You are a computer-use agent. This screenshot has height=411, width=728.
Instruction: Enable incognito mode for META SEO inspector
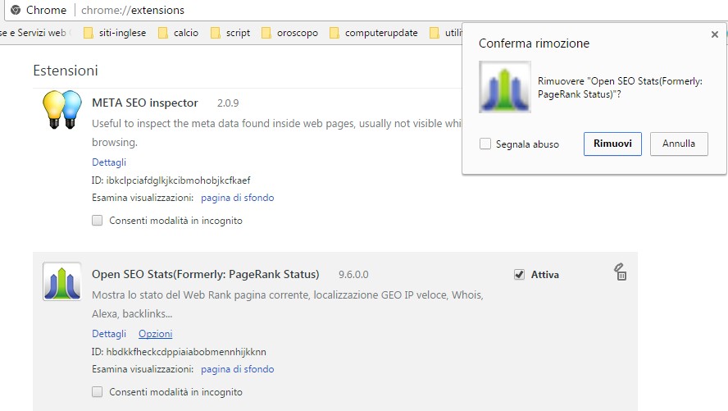tap(98, 221)
